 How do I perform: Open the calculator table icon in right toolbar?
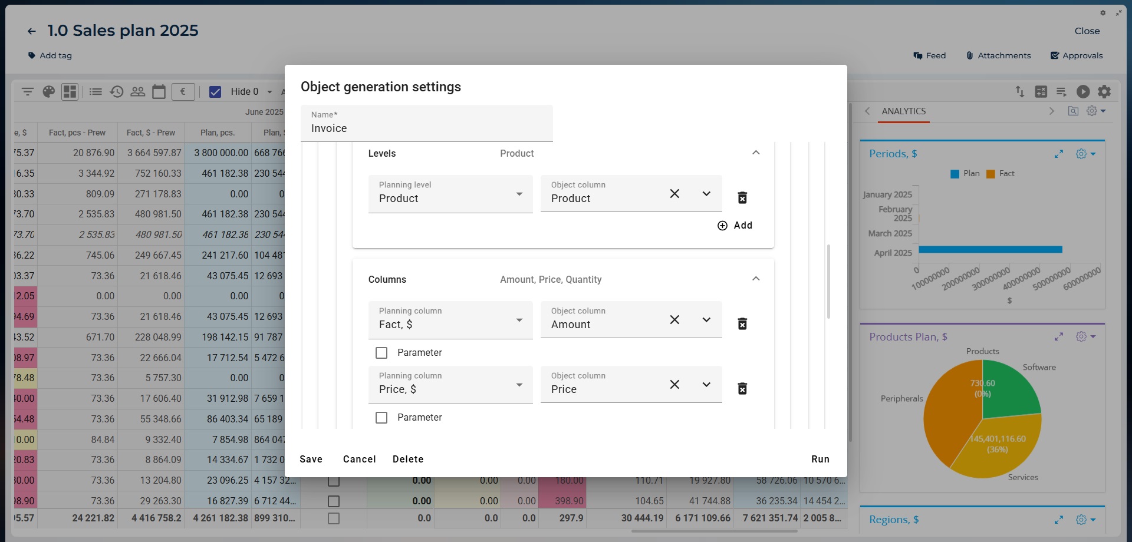point(1041,91)
